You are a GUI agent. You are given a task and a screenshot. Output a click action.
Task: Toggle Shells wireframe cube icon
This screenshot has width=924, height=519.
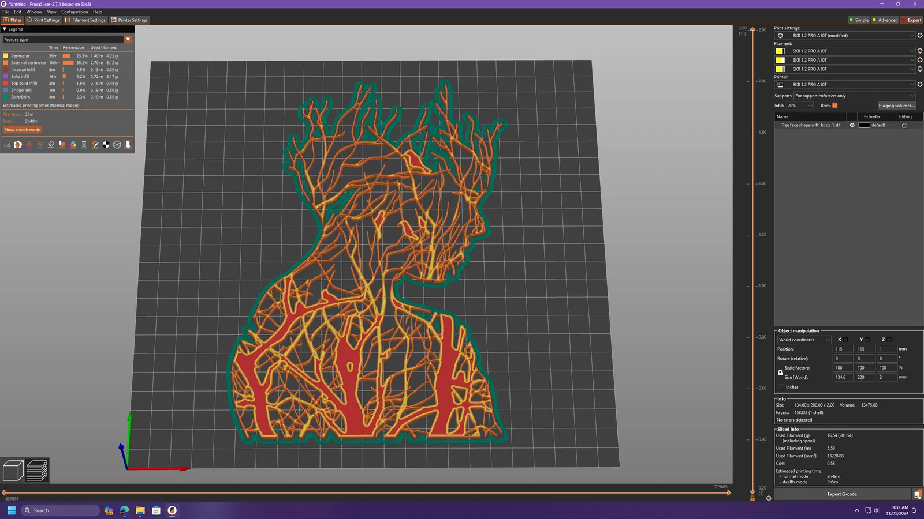(117, 145)
